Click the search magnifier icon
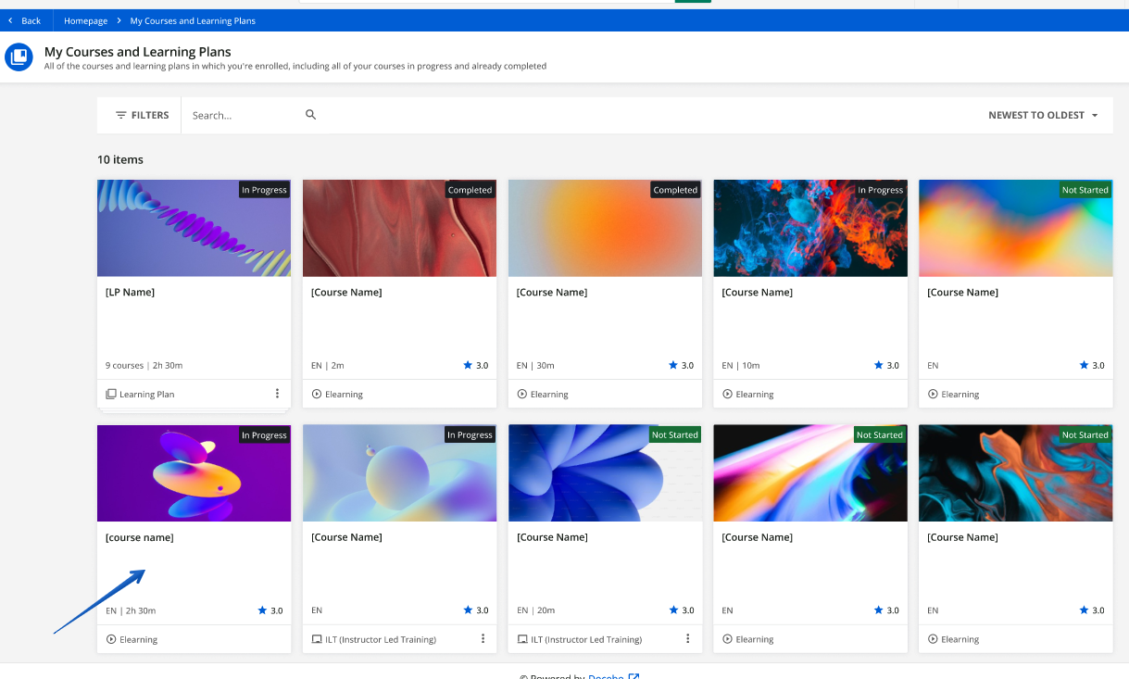Image resolution: width=1129 pixels, height=679 pixels. coord(311,115)
